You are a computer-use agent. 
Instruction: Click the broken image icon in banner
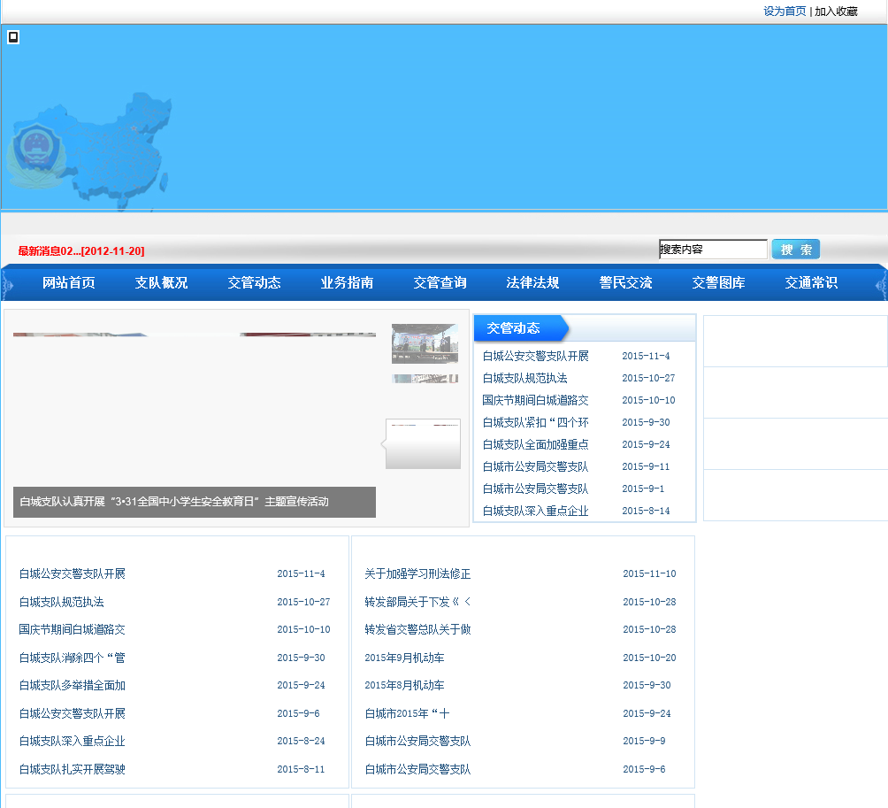click(13, 37)
